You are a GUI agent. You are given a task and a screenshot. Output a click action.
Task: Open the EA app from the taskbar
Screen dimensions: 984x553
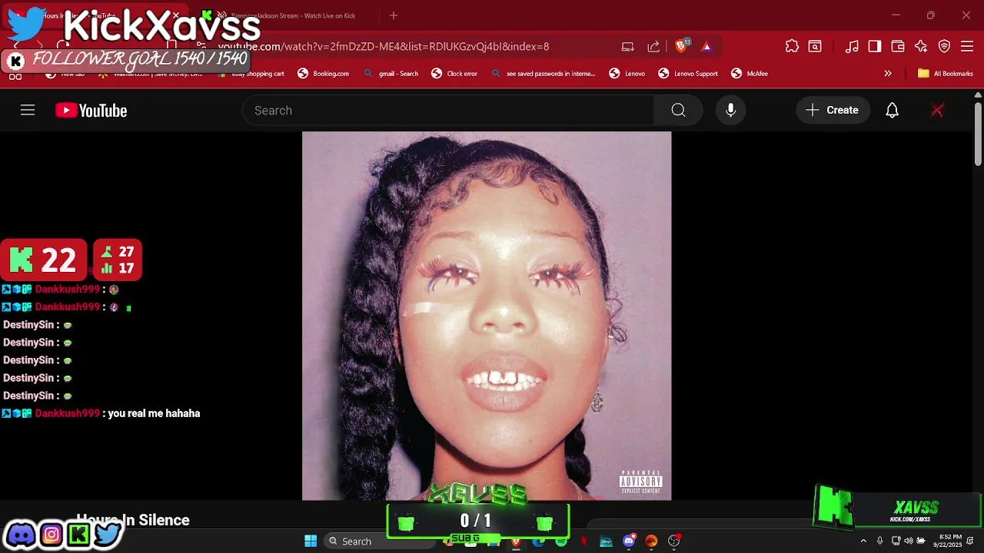coord(651,541)
